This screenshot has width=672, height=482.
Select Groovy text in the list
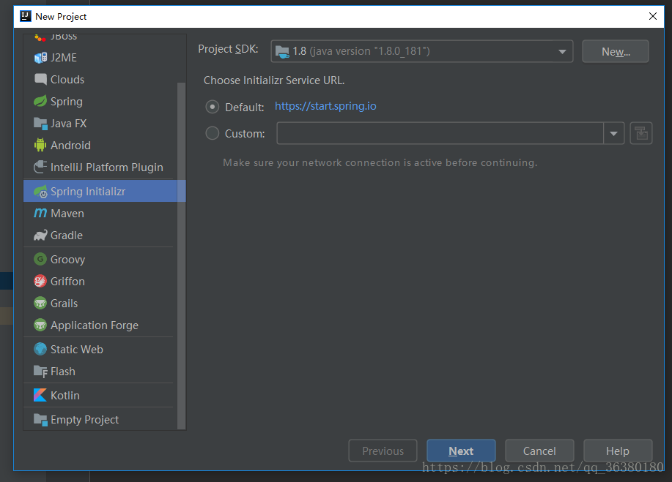[x=67, y=260]
